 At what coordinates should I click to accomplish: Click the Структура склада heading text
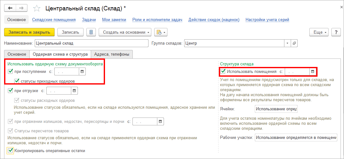tap(237, 64)
